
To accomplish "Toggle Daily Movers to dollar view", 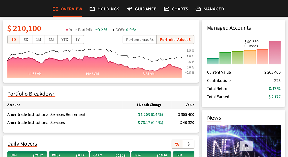I will click(x=188, y=144).
